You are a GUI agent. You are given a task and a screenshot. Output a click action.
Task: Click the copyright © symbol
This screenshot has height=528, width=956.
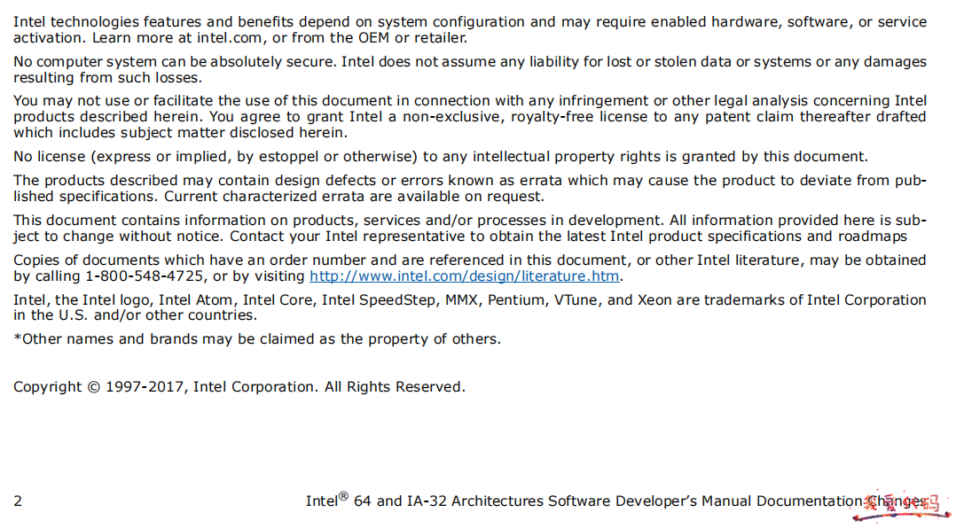pyautogui.click(x=93, y=387)
